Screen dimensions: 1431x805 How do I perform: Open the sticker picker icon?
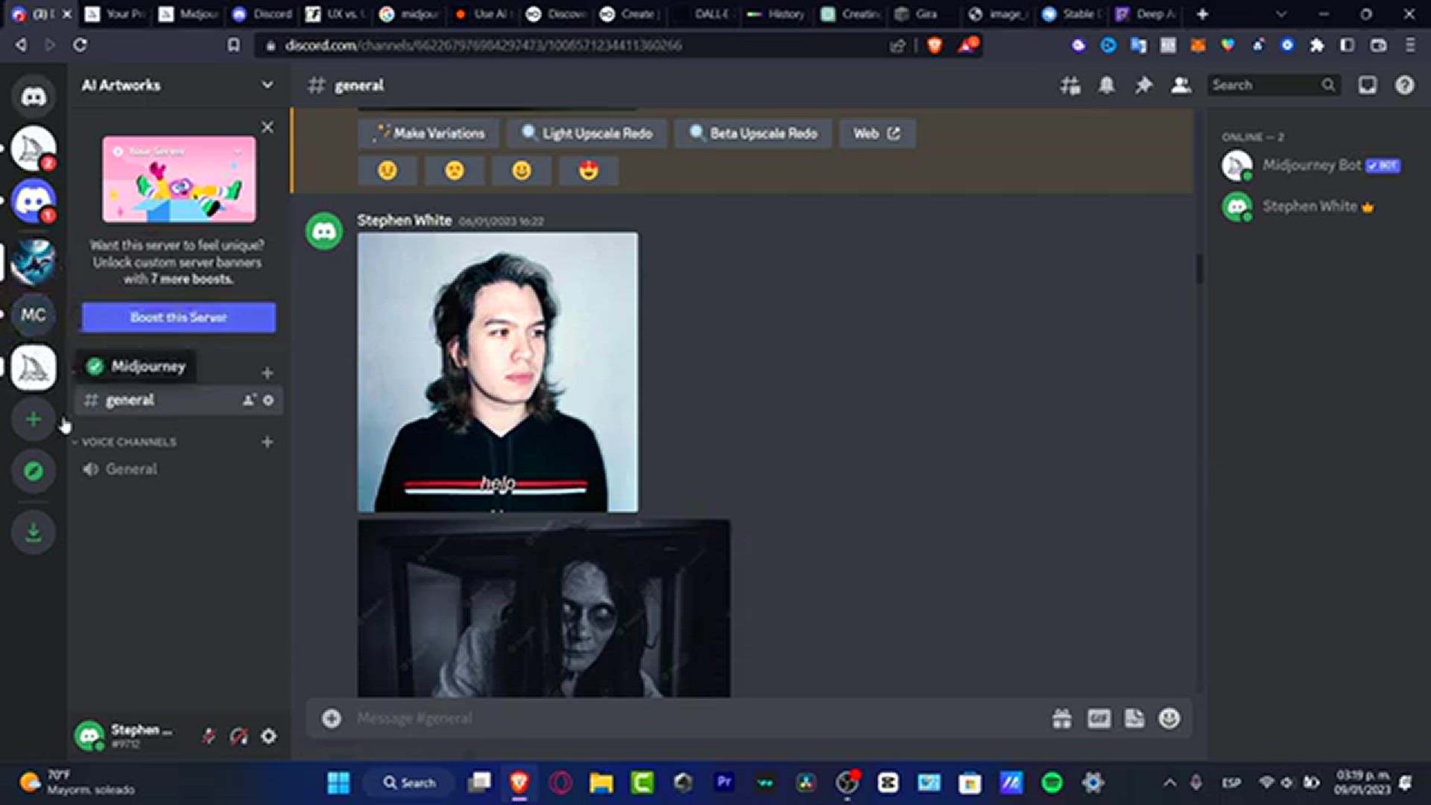pyautogui.click(x=1134, y=719)
